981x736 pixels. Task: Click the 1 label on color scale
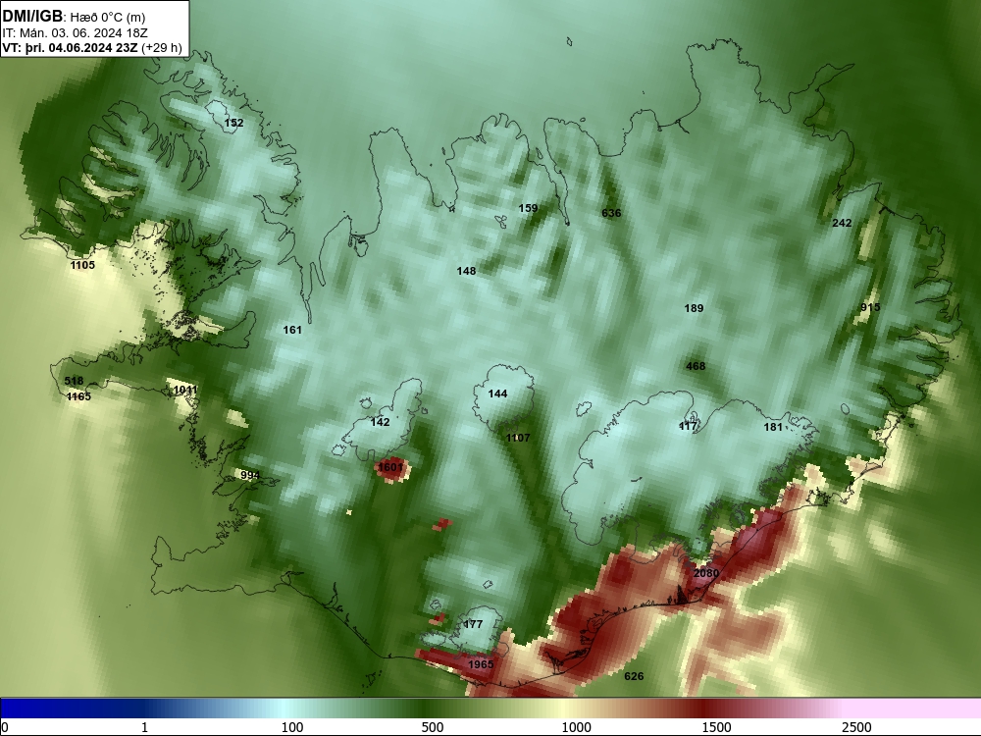point(145,727)
